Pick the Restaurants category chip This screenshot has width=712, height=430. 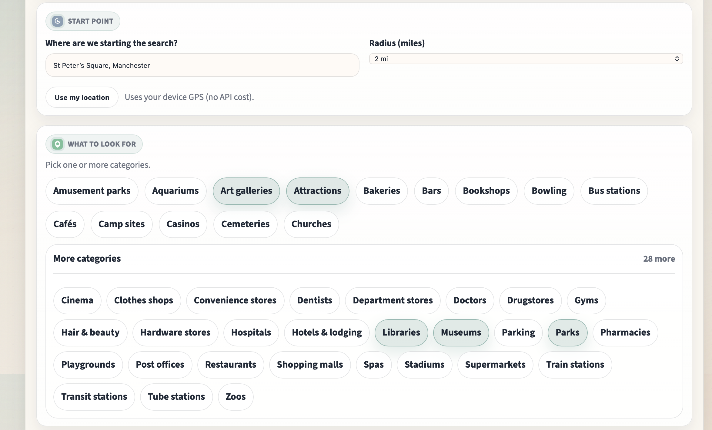[230, 365]
